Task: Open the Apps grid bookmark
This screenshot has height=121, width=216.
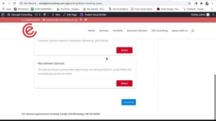Action: coord(7,9)
